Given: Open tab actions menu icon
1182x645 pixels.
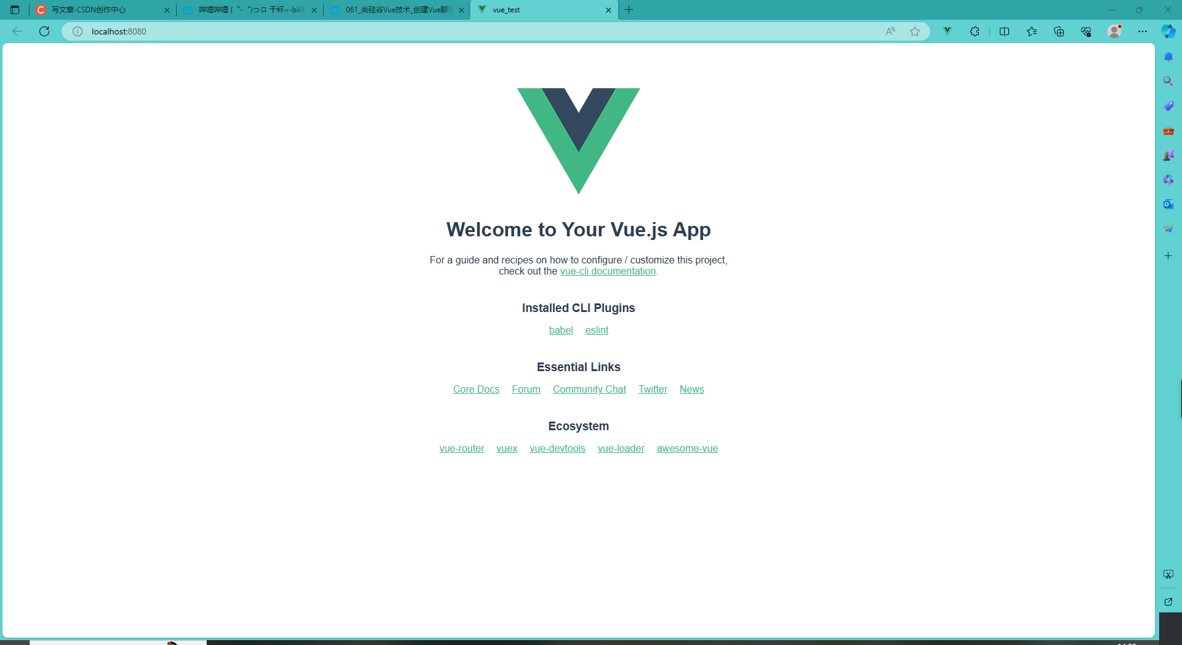Looking at the screenshot, I should click(15, 10).
